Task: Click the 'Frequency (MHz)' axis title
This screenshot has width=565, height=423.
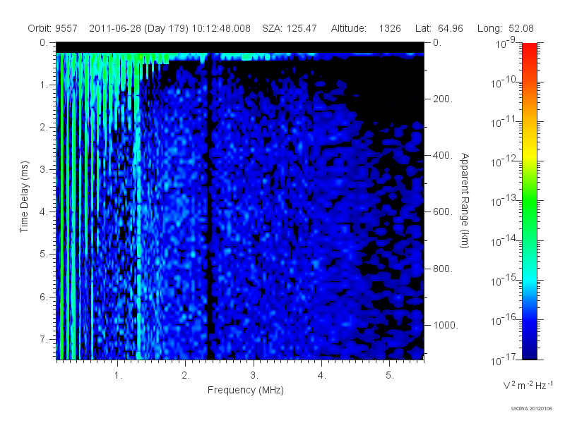Action: coord(245,390)
